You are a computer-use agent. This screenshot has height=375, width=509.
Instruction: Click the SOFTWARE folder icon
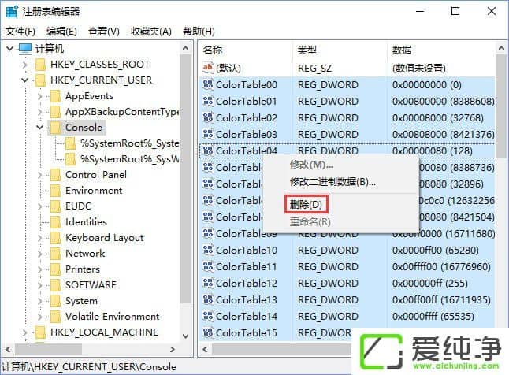click(x=55, y=285)
